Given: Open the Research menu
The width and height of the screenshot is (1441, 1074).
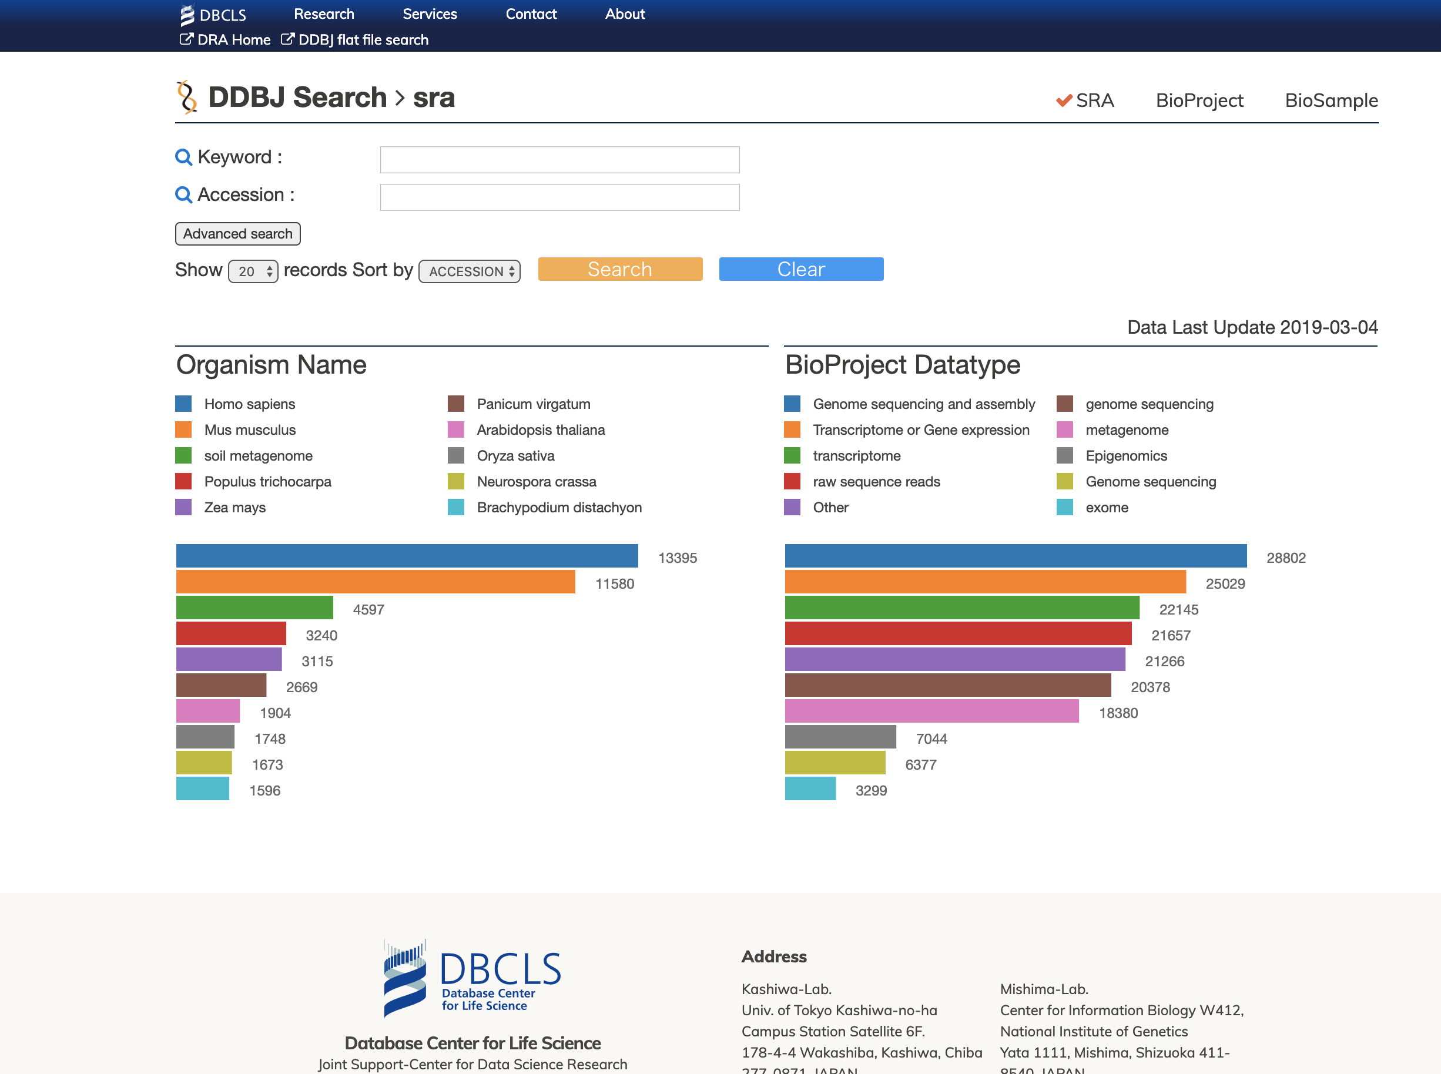Looking at the screenshot, I should coord(324,14).
